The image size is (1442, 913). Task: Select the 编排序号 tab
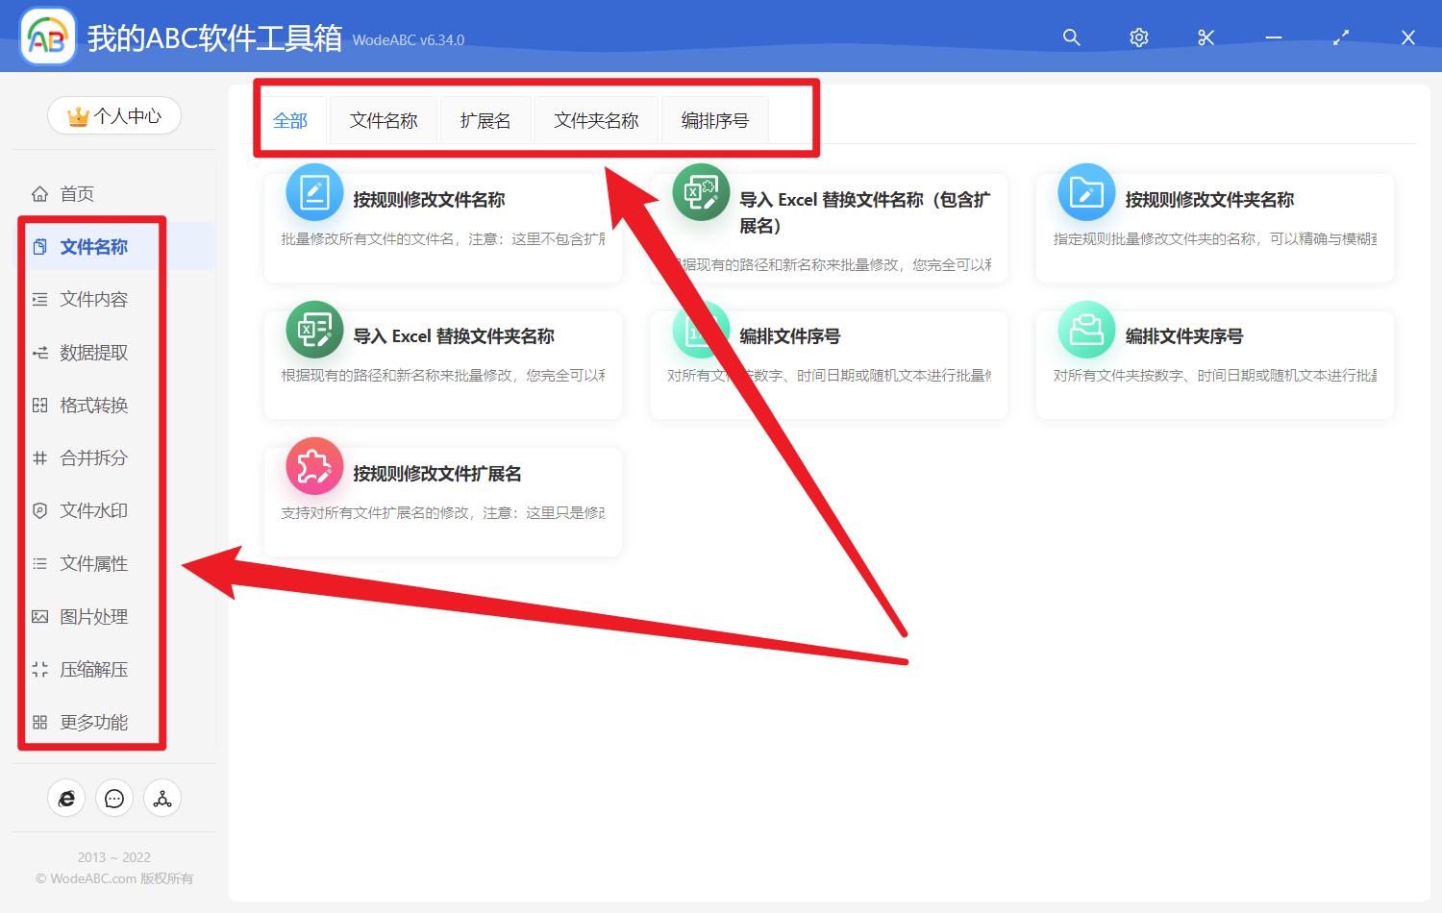[x=714, y=121]
